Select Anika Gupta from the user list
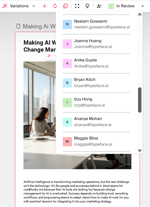This screenshot has width=150, height=207. pos(96,64)
